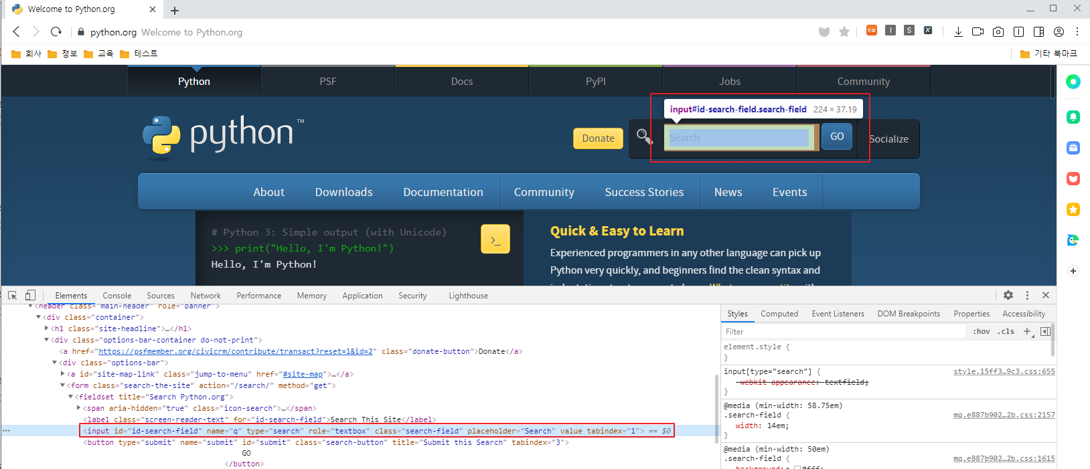
Task: Collapse the div class="options-bar" node
Action: click(x=54, y=363)
